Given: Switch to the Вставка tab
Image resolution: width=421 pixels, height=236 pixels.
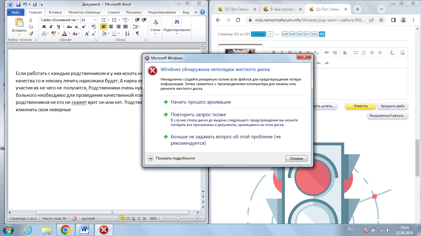Looking at the screenshot, I should (55, 12).
